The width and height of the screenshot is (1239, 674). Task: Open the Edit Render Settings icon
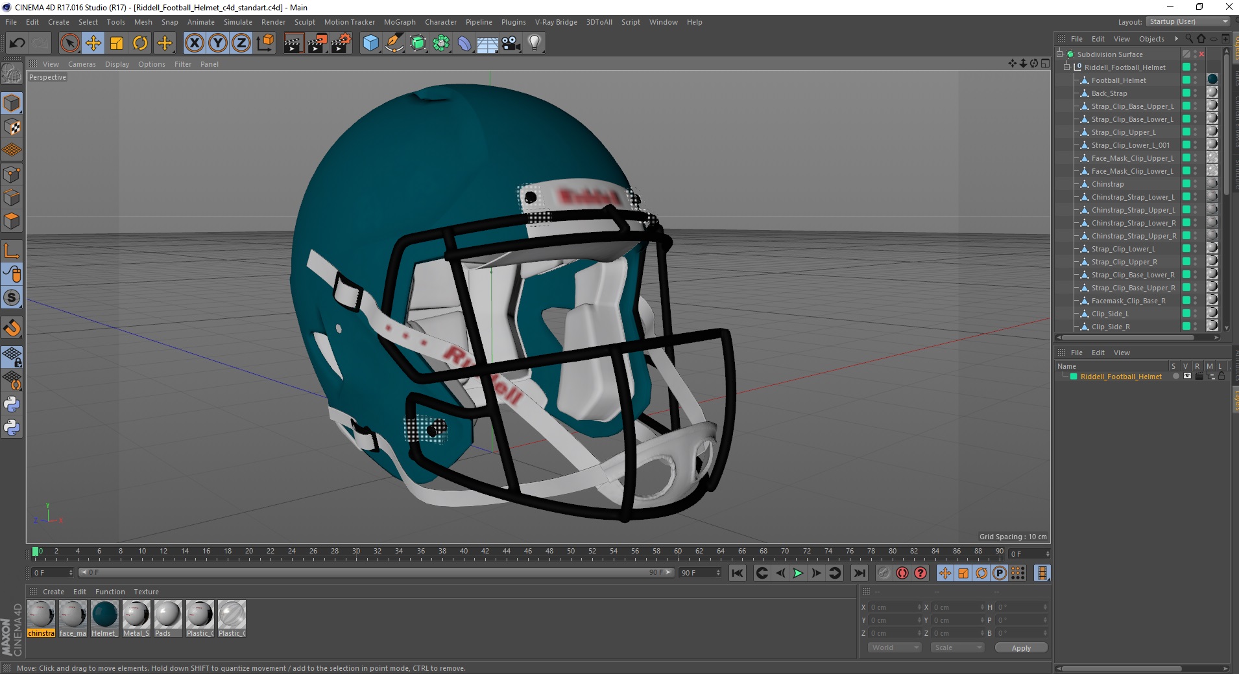pyautogui.click(x=341, y=43)
